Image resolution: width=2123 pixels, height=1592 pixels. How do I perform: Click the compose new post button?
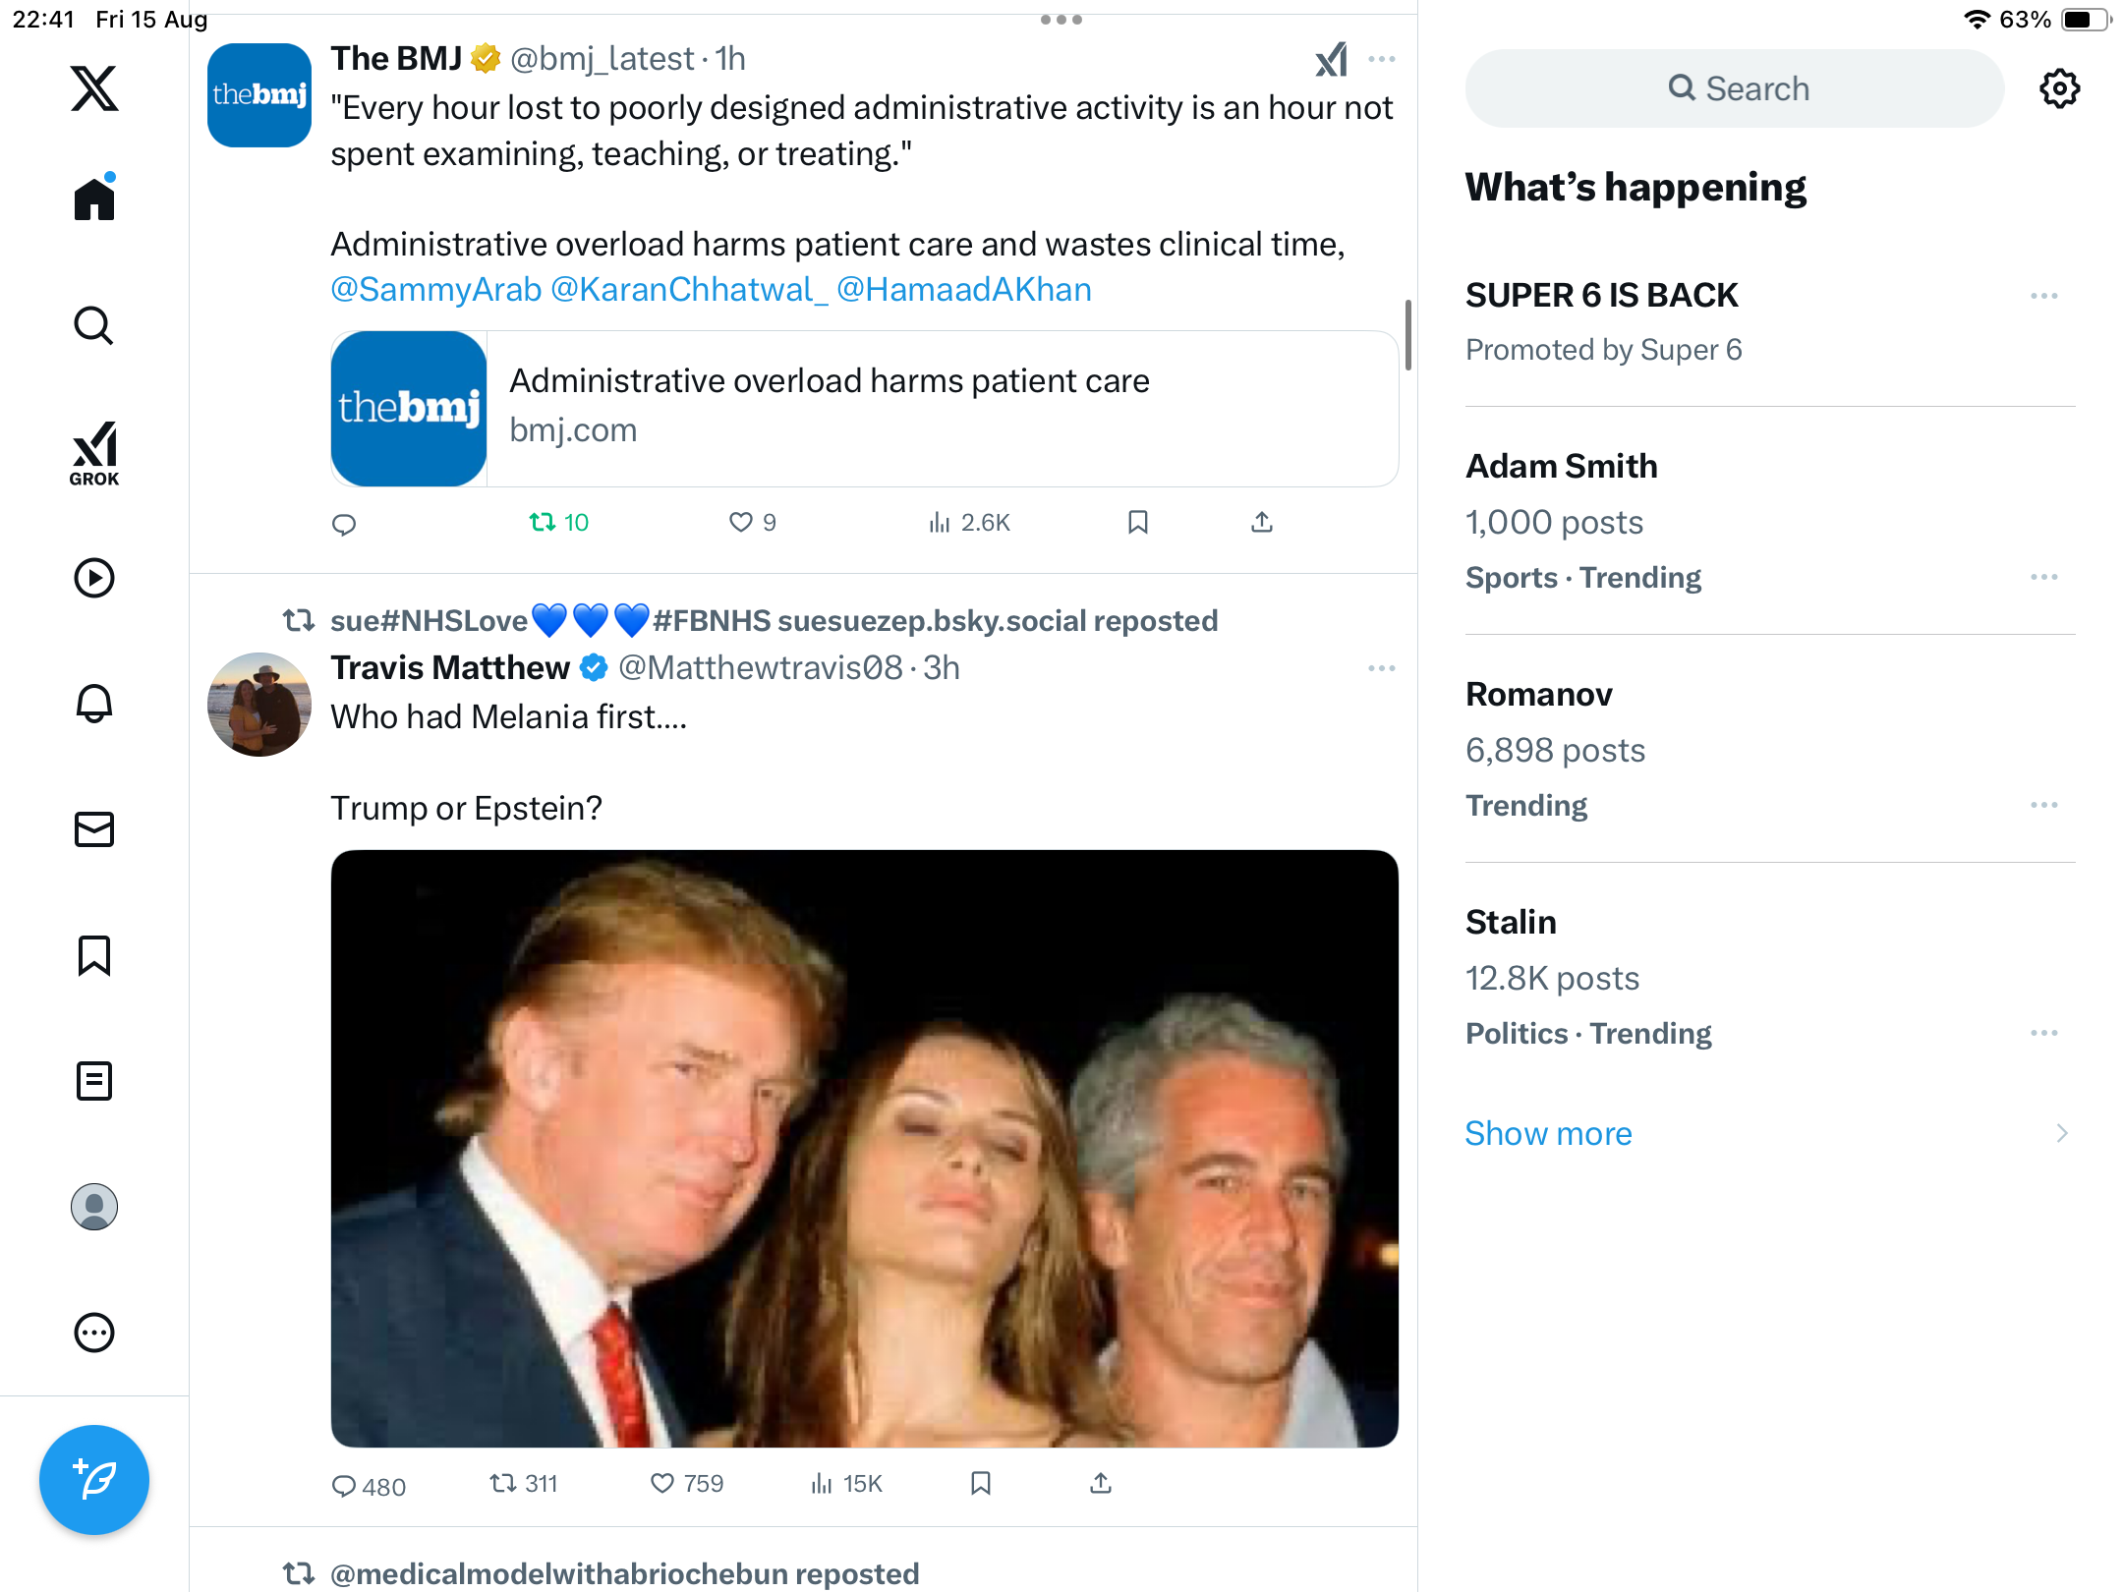click(94, 1480)
